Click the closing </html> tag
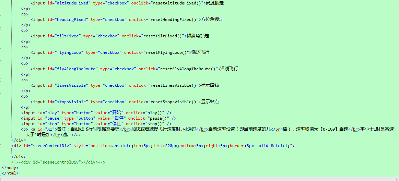399x181 pixels. (x=10, y=173)
